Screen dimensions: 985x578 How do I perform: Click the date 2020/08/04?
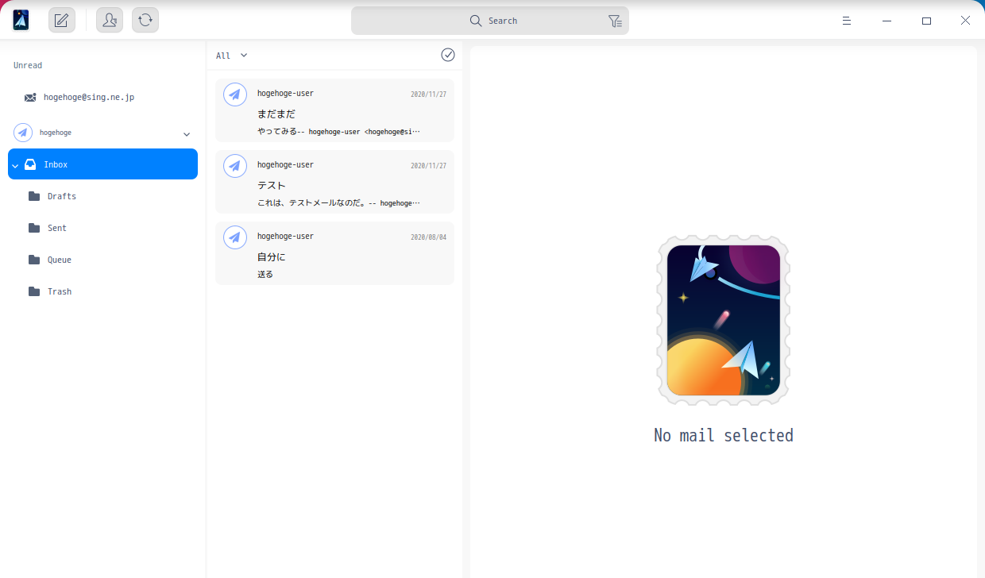click(x=429, y=237)
